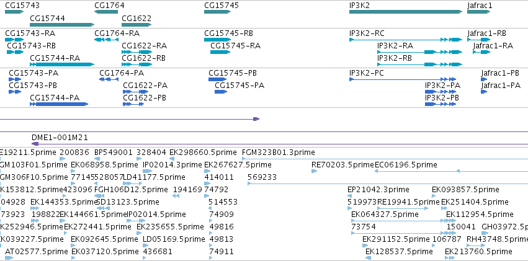Select the EK235655.5prime EST label
The image size is (528, 261).
click(170, 227)
